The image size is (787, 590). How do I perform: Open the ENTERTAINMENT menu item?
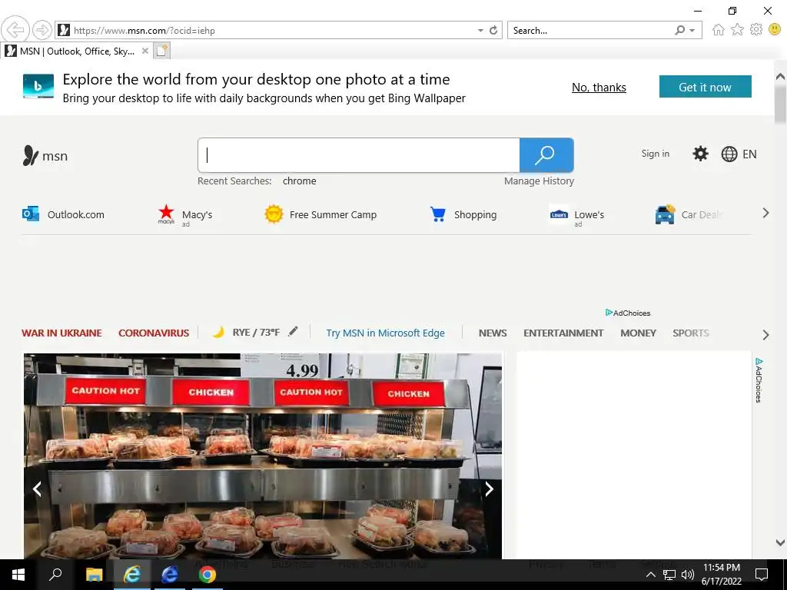[563, 333]
